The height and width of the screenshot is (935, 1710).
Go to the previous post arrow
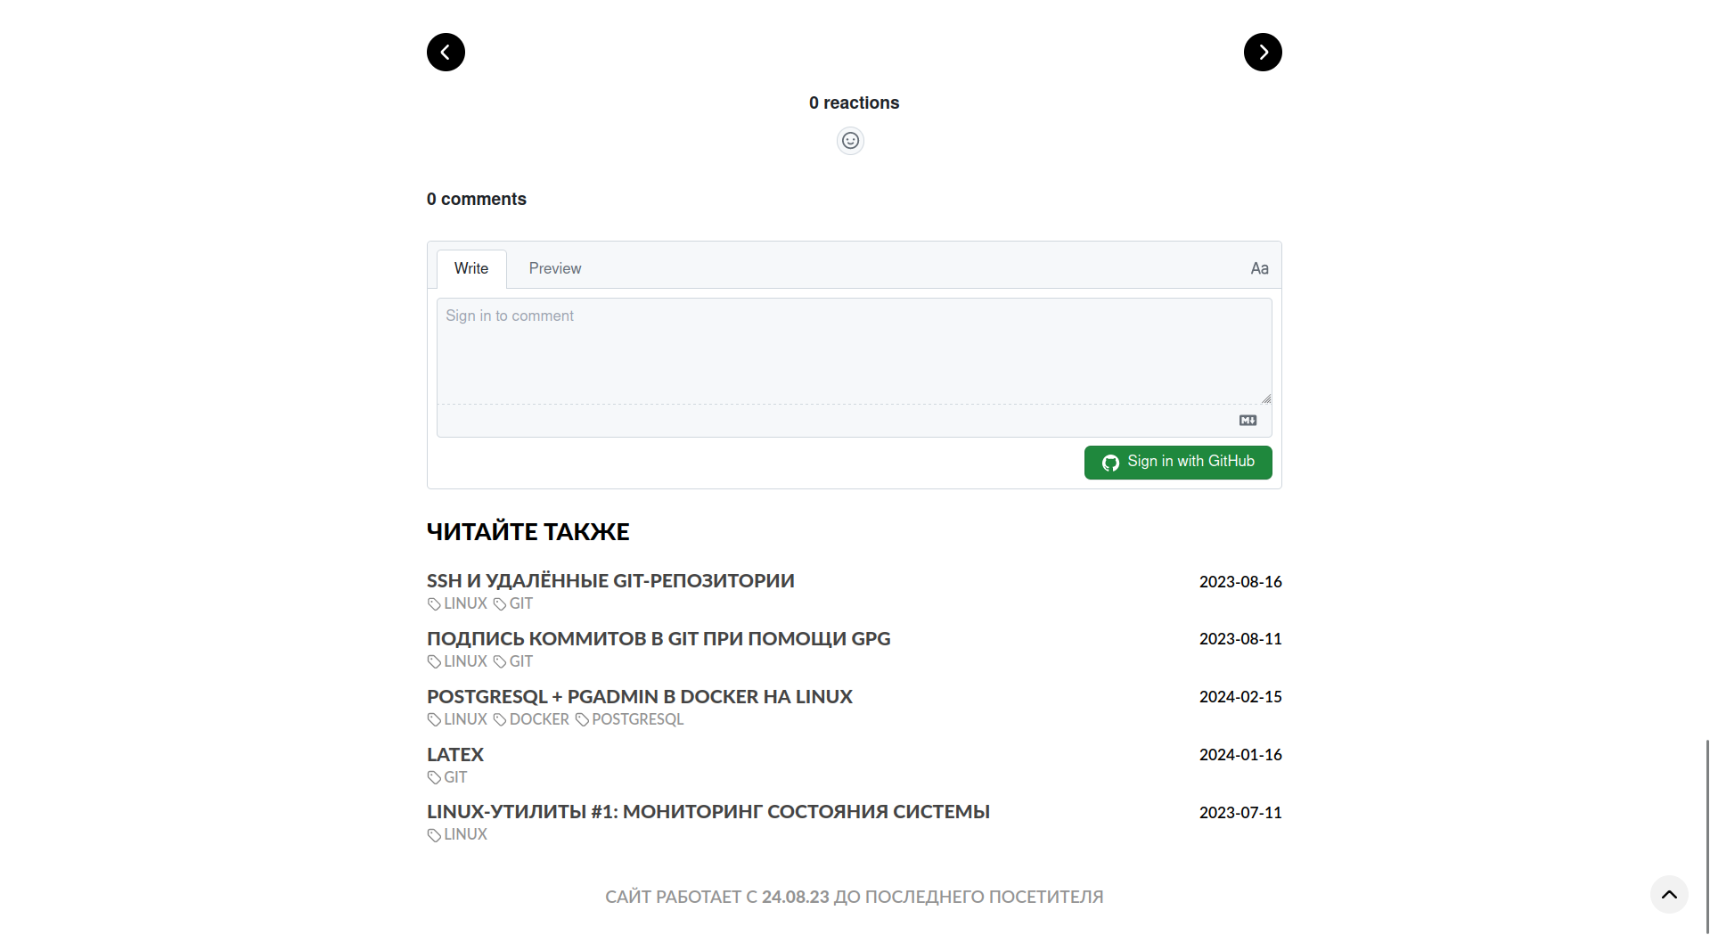tap(446, 52)
